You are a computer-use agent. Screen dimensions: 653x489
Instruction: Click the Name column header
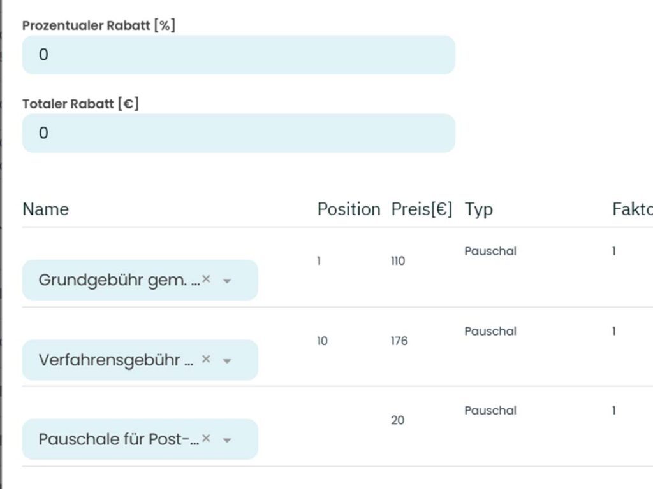45,209
